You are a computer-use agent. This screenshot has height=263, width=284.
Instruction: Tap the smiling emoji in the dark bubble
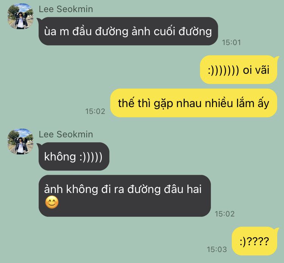52,202
